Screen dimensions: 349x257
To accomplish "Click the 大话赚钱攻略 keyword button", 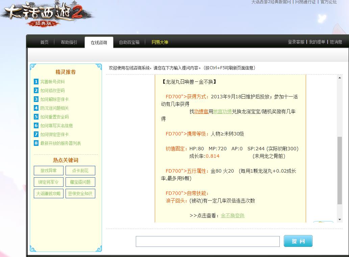I will 49,194.
